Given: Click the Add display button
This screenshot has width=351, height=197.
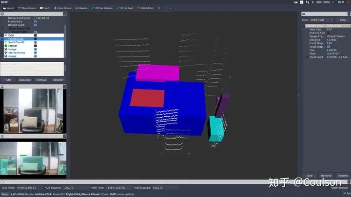Looking at the screenshot, I should [8, 80].
